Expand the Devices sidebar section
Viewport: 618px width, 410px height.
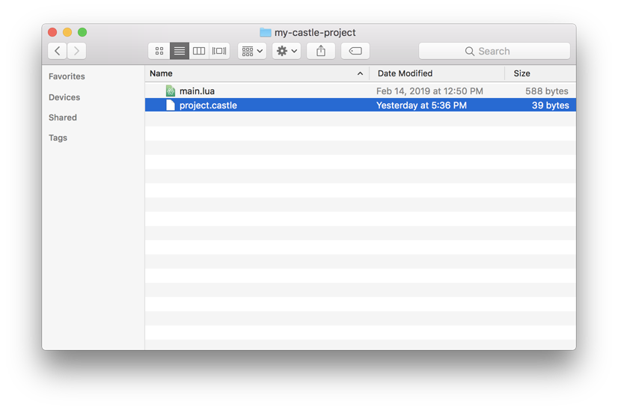(x=64, y=97)
